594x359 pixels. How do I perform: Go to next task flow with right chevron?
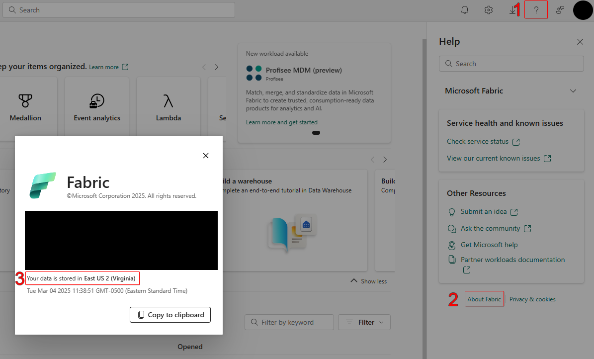[216, 67]
